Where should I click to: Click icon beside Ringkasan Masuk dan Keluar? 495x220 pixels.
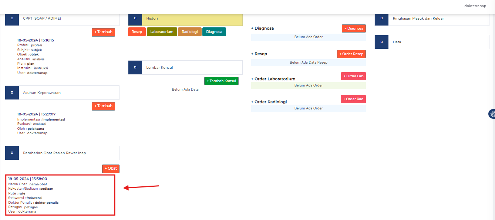point(381,18)
